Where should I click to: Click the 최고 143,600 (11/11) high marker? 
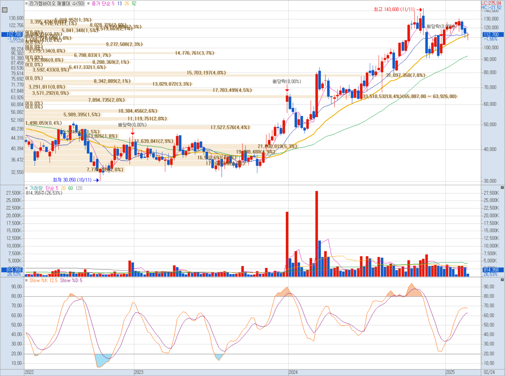click(x=394, y=9)
